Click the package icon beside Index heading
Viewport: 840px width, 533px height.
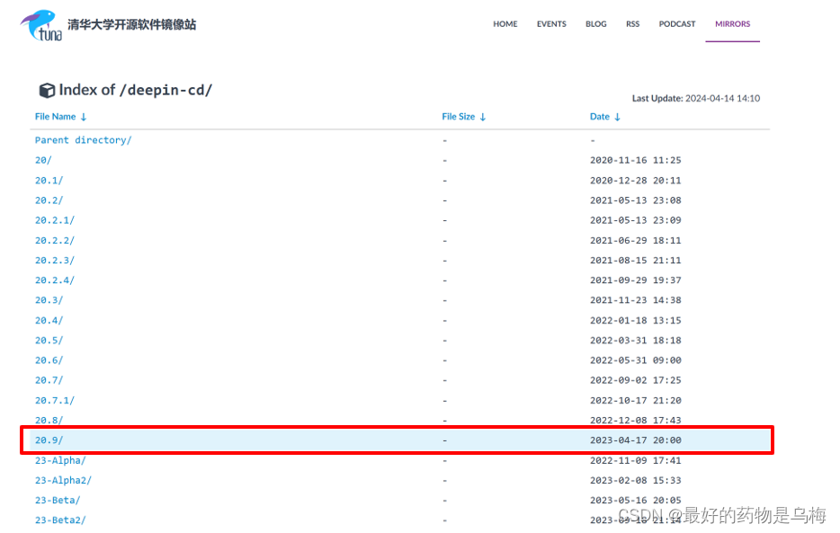[47, 89]
